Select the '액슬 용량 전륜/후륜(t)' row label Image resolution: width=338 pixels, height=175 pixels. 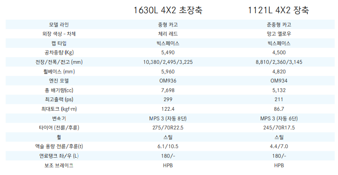[x=59, y=146]
